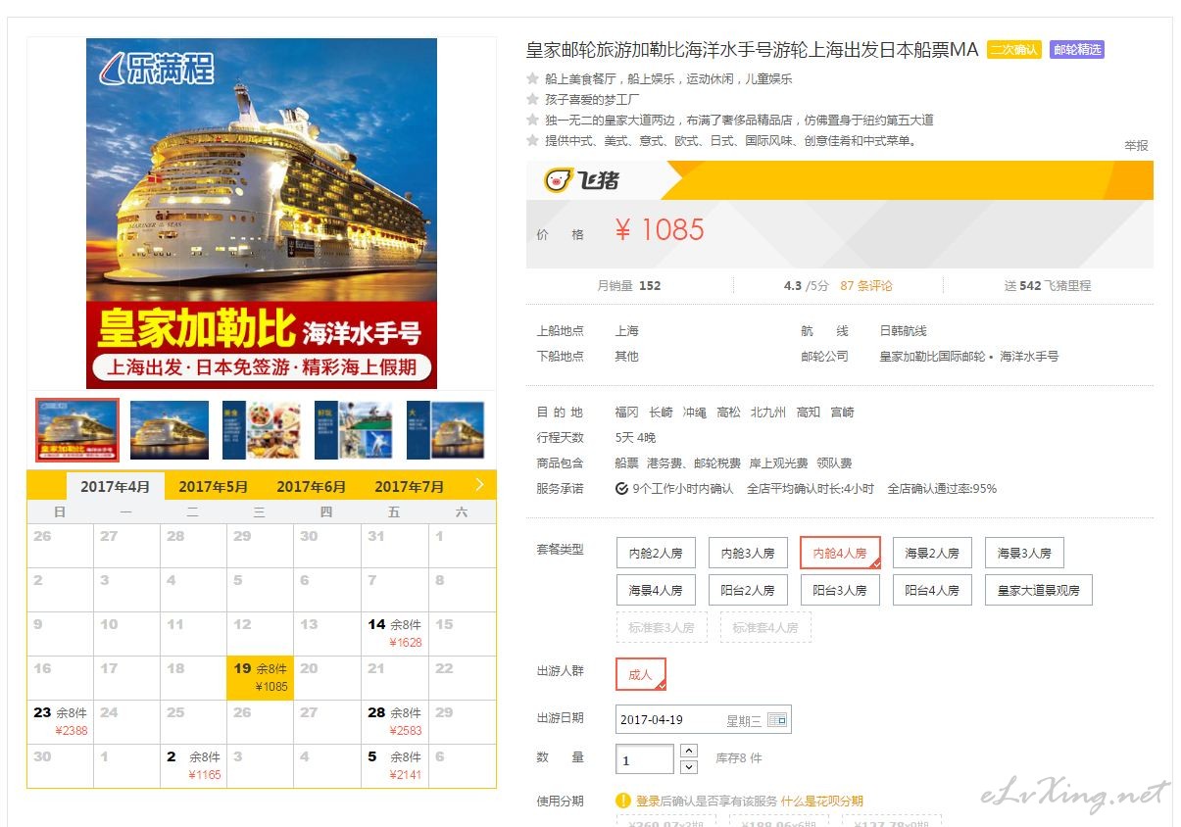Pick May 2 departure at ¥1165
Viewport: 1181px width, 827px height.
tap(194, 765)
